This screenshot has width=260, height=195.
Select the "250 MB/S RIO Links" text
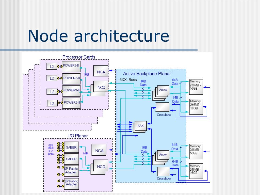pos(51,149)
